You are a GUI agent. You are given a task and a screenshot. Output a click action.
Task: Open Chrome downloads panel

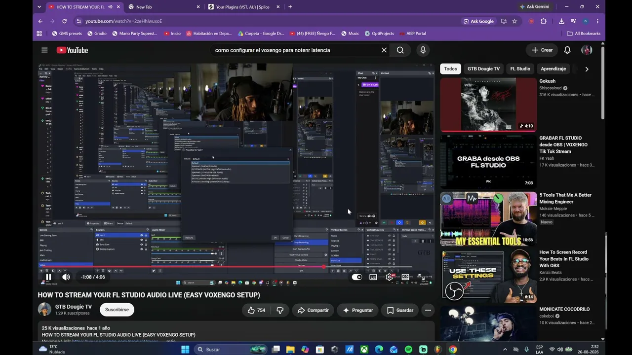(561, 21)
